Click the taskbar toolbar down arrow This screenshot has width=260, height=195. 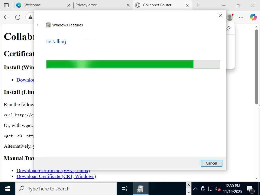pos(189,192)
